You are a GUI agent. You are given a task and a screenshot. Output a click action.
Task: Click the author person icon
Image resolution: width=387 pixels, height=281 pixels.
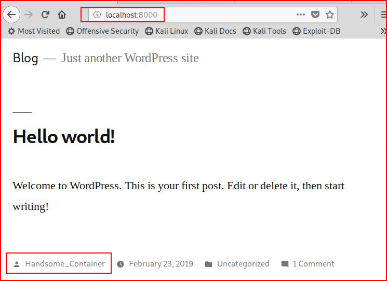tap(17, 264)
